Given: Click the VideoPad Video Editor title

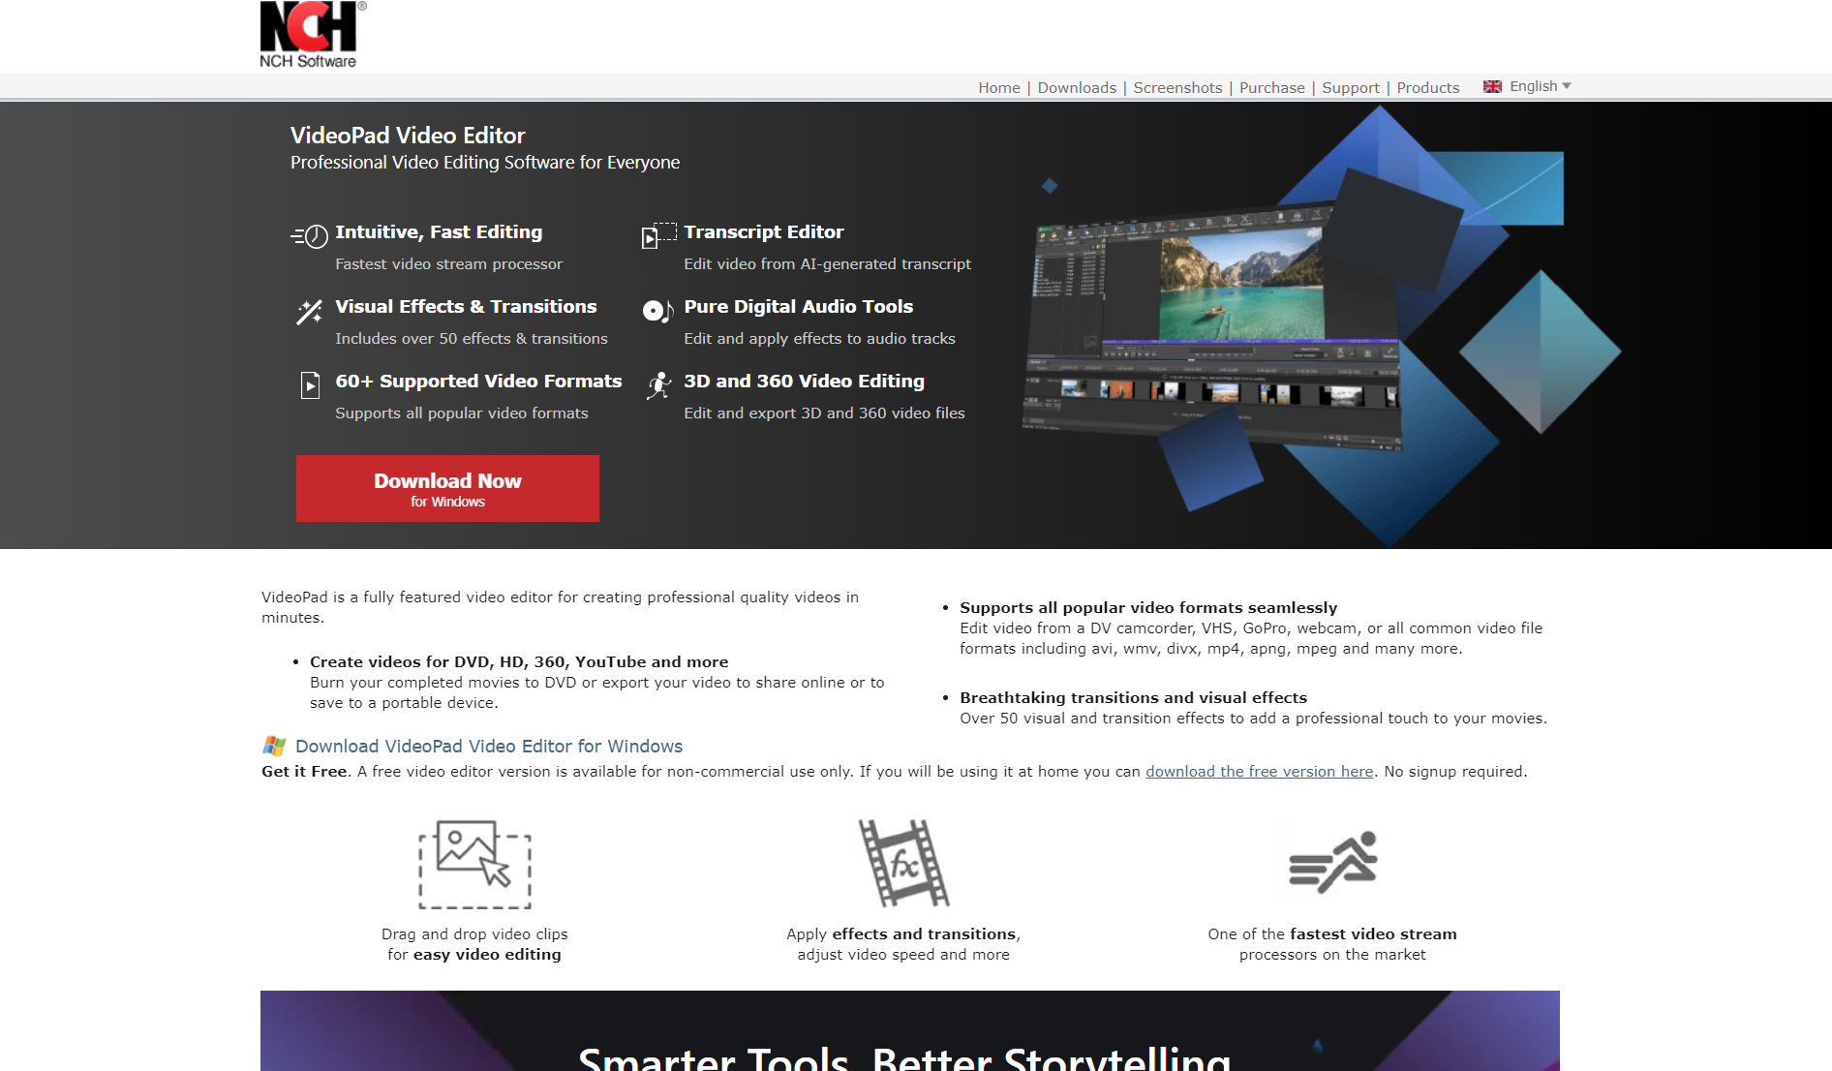Looking at the screenshot, I should [408, 135].
